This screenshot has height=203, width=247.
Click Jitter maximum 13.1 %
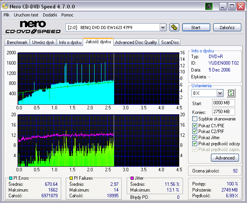pos(173,190)
